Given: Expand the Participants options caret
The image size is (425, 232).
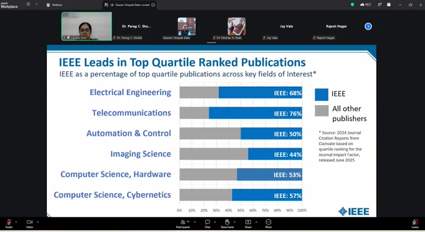Looking at the screenshot, I should pyautogui.click(x=194, y=222).
